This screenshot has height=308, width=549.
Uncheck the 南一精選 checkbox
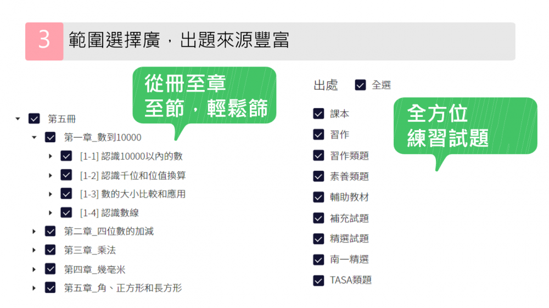tap(318, 260)
